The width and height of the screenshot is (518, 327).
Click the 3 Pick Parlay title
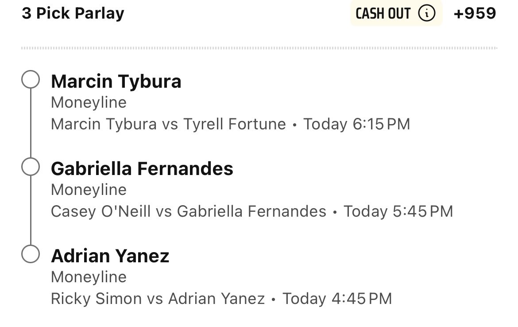[73, 13]
